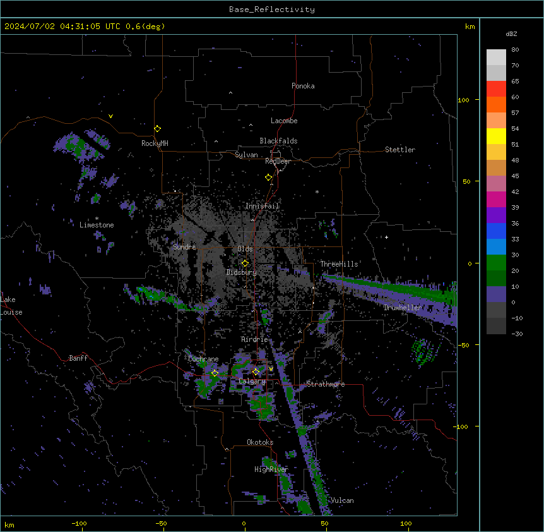Click the 80 value on dBZ legend
544x532 pixels.
[x=515, y=50]
